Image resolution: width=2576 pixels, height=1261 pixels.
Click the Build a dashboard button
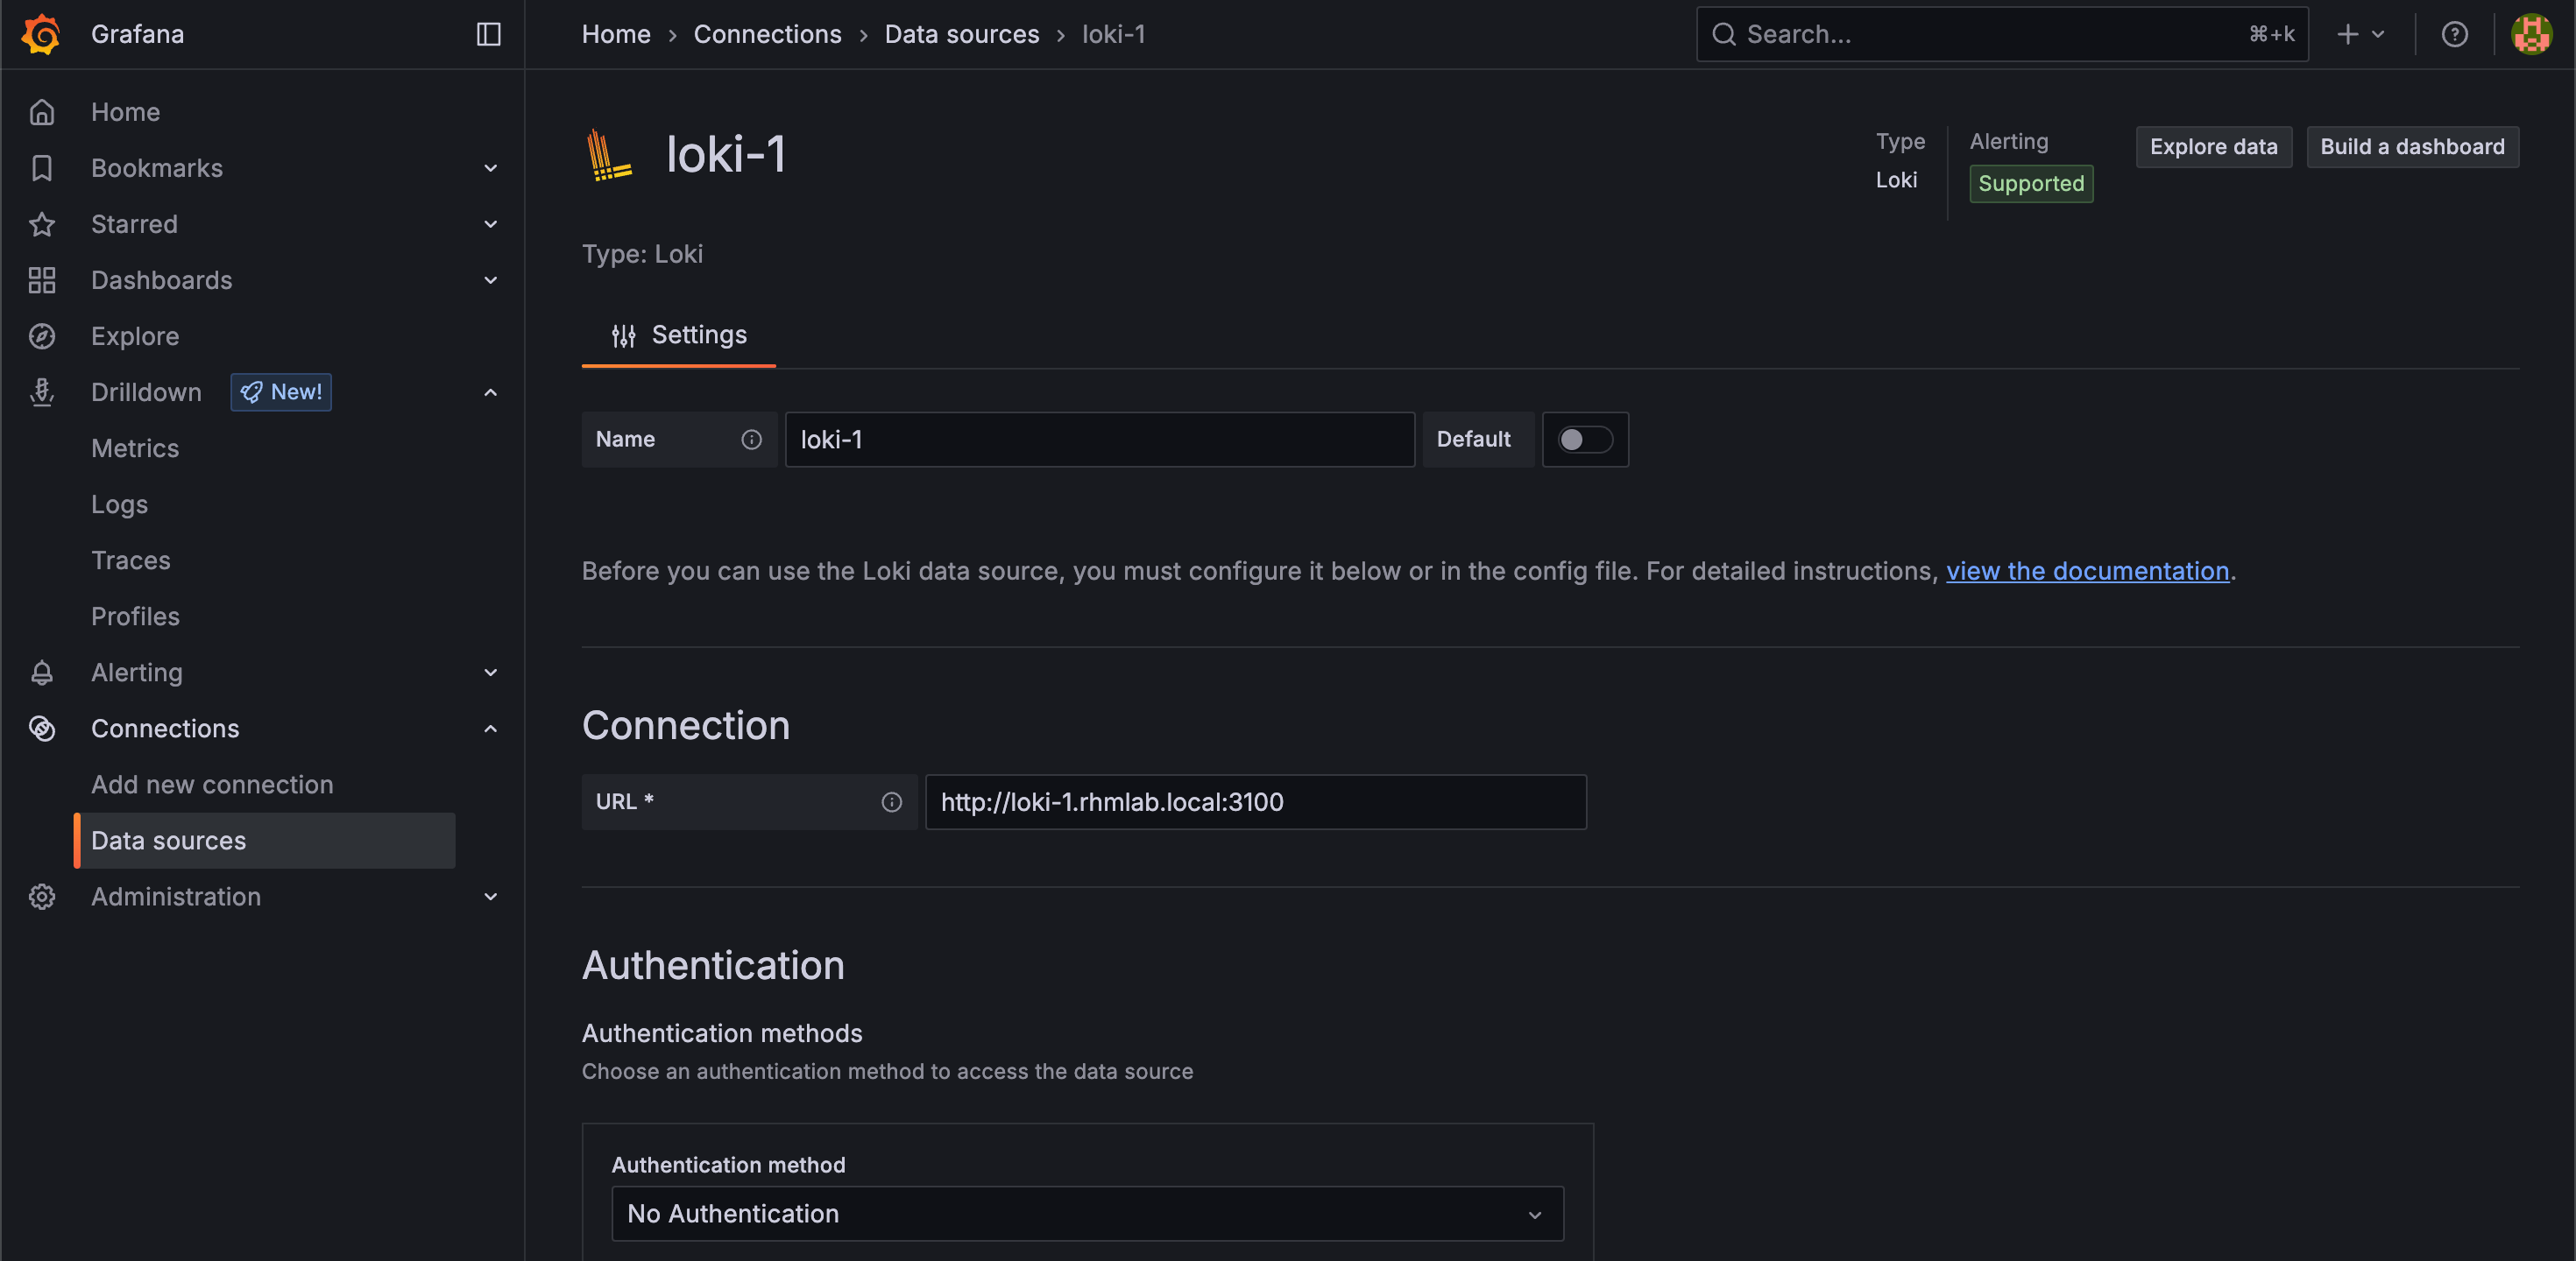[x=2412, y=147]
